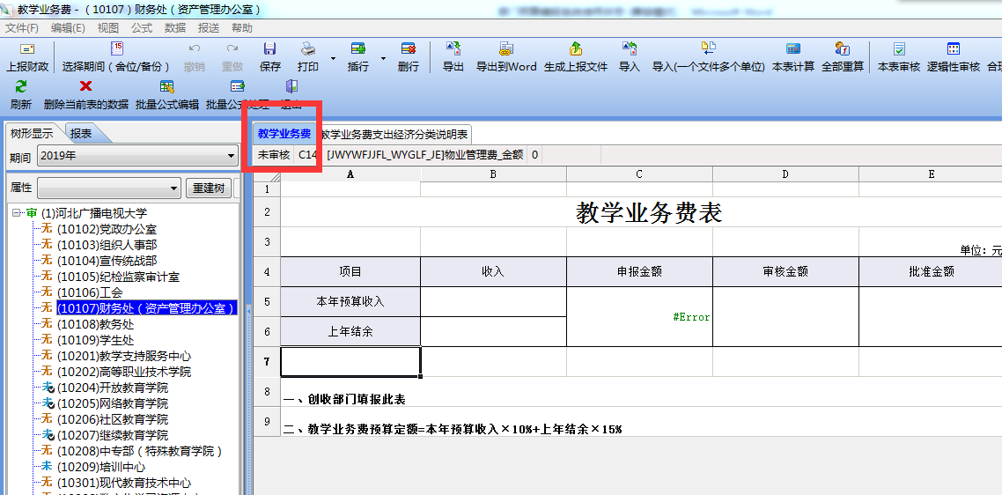Switch to 教学业务费支出经济分类说明表 tab

coord(394,134)
